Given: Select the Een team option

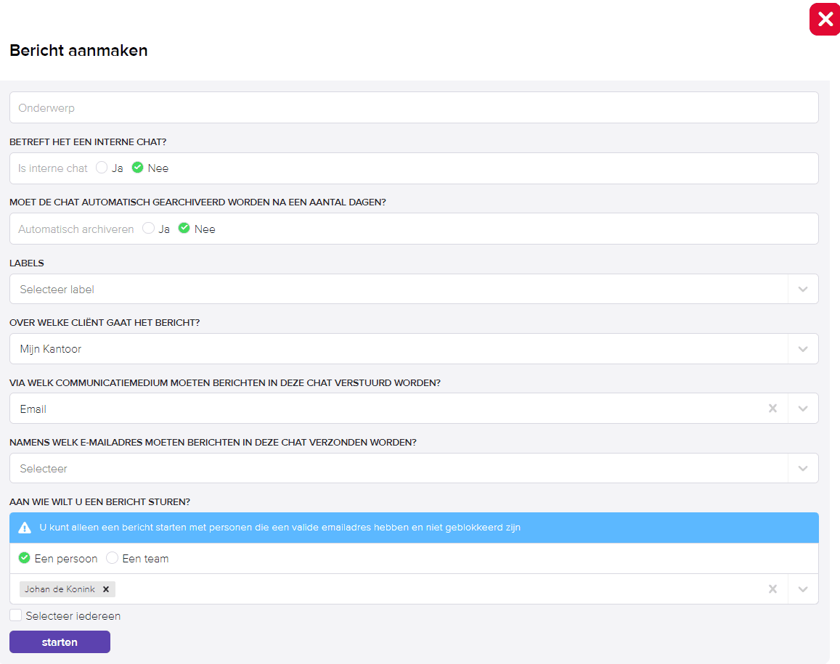Looking at the screenshot, I should pyautogui.click(x=112, y=558).
